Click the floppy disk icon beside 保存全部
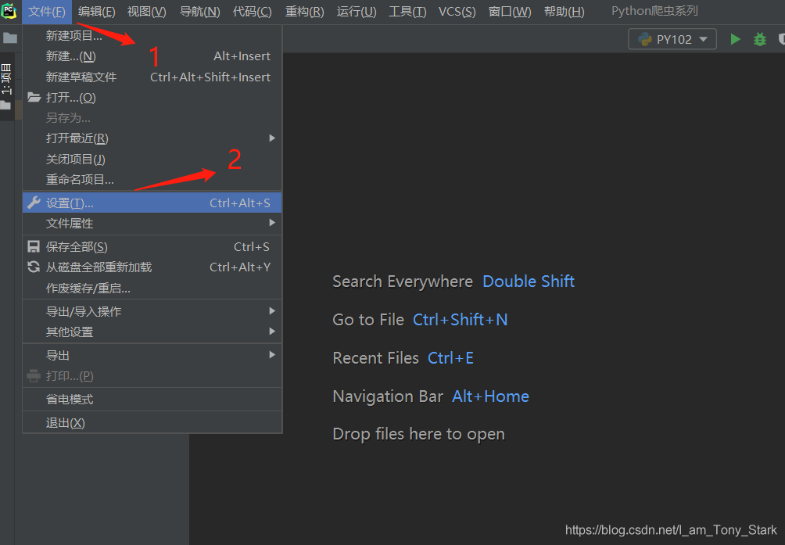 point(34,246)
